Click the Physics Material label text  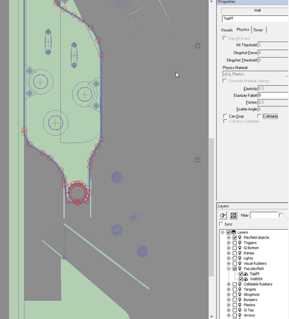pyautogui.click(x=235, y=68)
